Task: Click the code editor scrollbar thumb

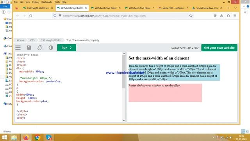Action: (124, 72)
